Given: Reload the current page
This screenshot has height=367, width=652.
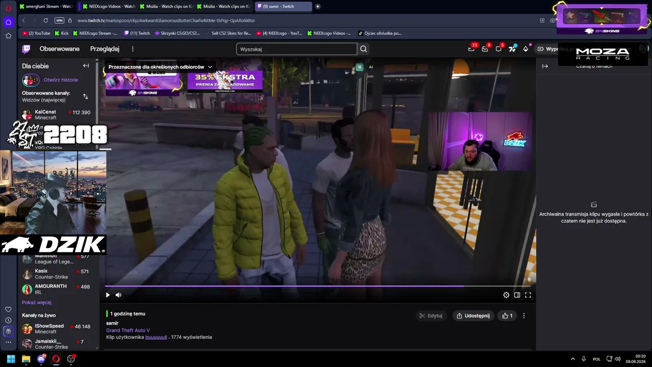Looking at the screenshot, I should point(46,20).
